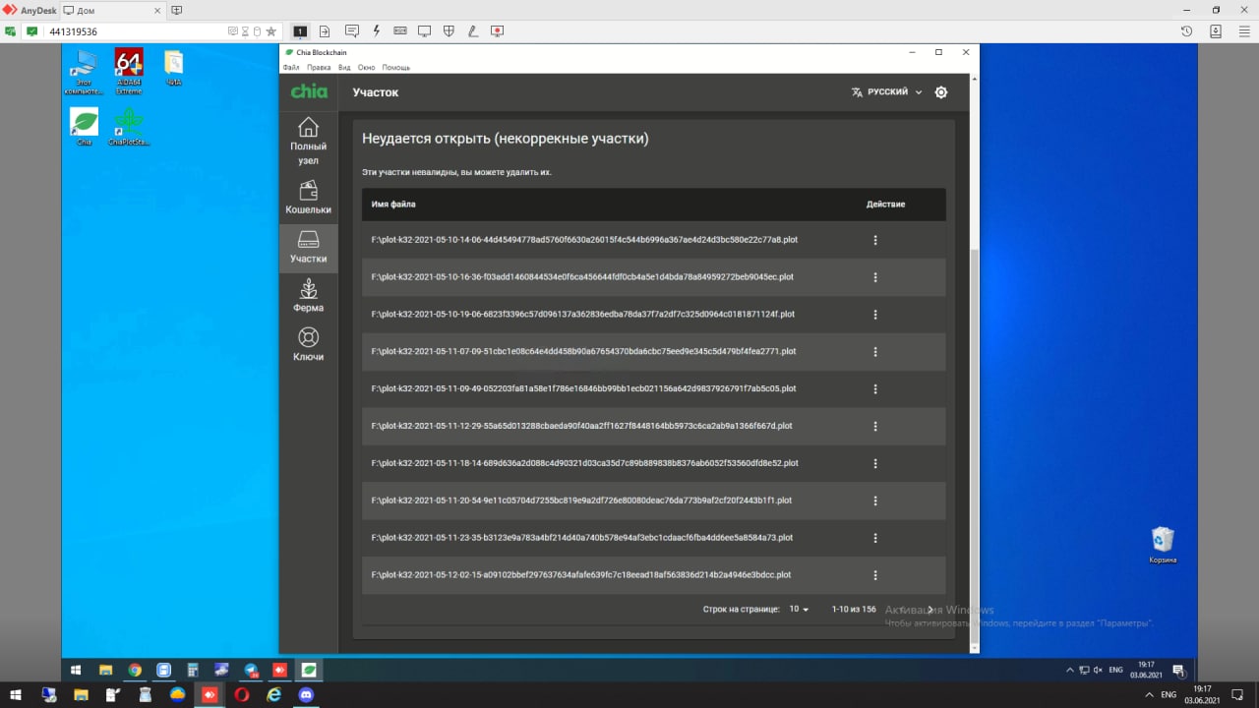Image resolution: width=1259 pixels, height=708 pixels.
Task: Open Telegram on remote taskbar
Action: 251,670
